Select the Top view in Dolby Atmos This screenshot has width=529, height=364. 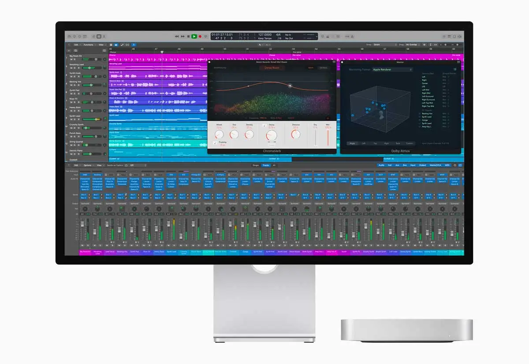[x=375, y=143]
